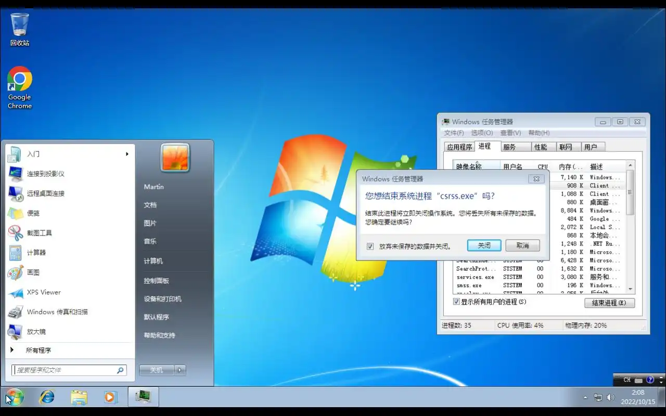Switch to 应用程序 tab

pos(459,147)
